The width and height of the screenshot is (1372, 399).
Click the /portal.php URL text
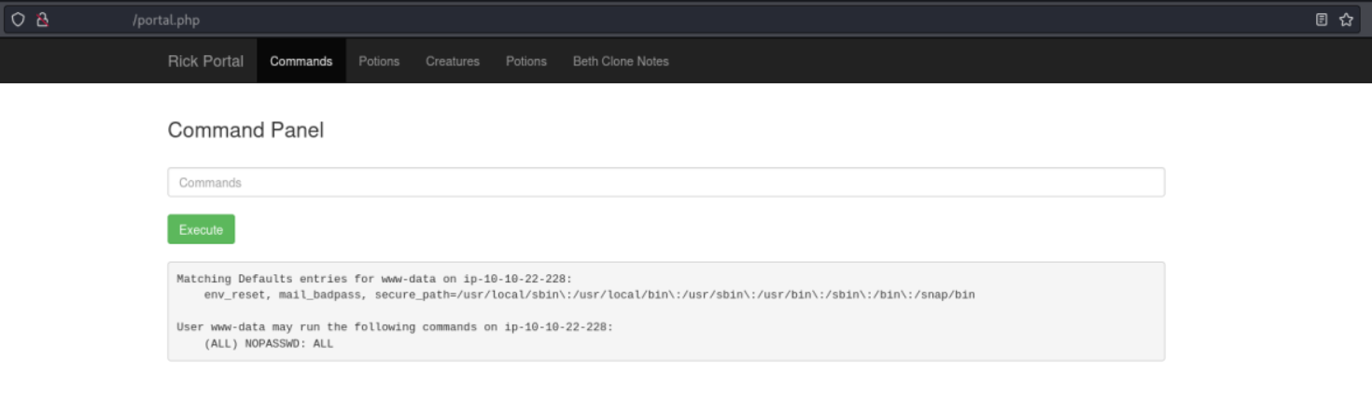(x=166, y=20)
